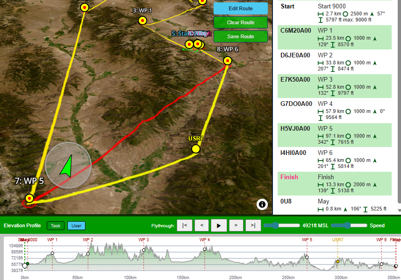Screen dimensions: 401x280
Task: Select the 0U8 May airport row
Action: pos(335,205)
